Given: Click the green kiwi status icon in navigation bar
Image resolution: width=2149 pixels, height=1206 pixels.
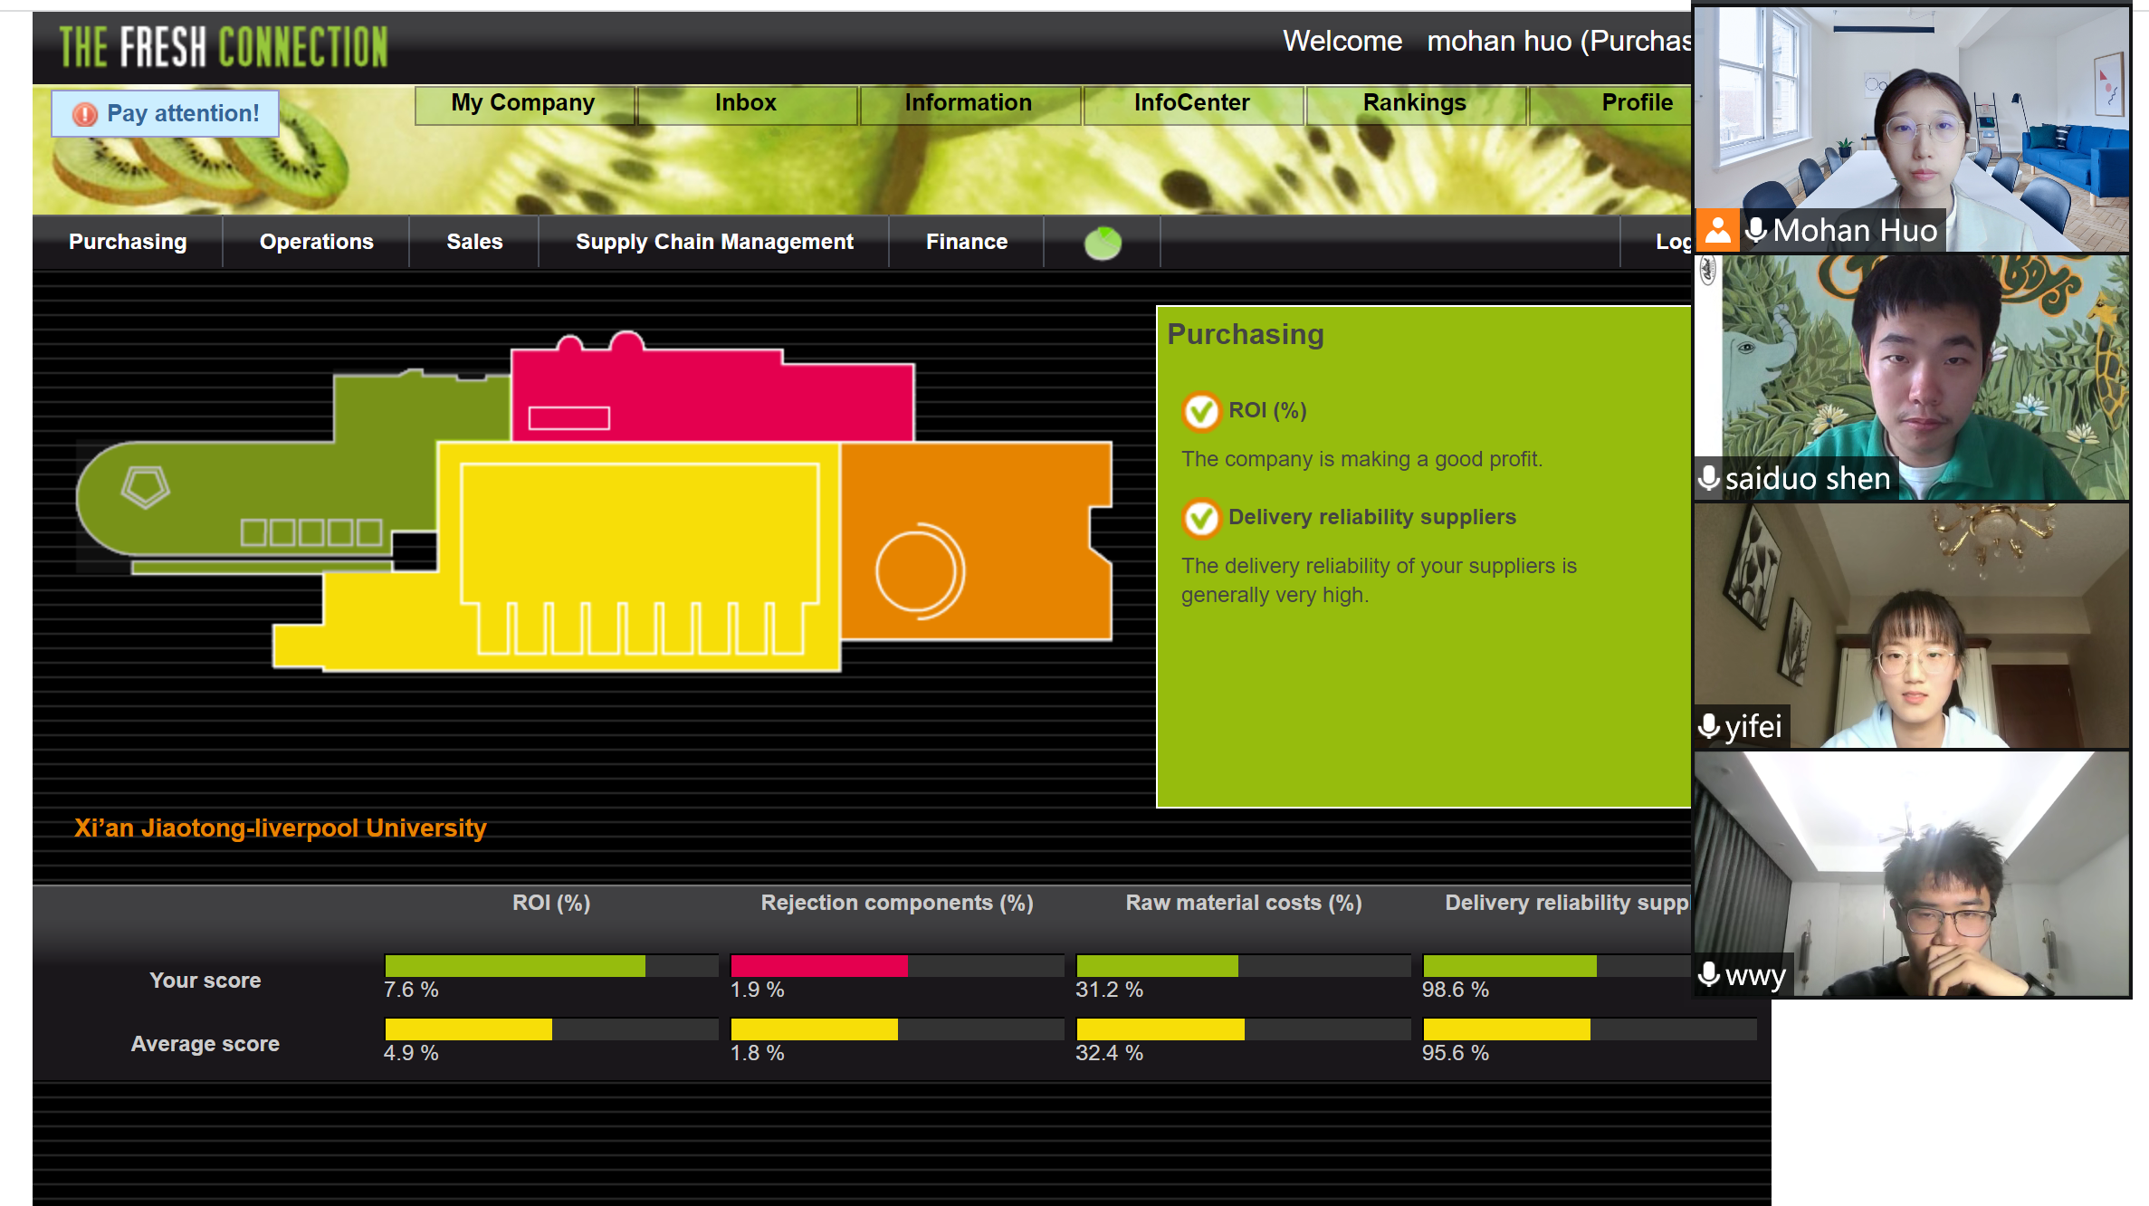Looking at the screenshot, I should coord(1103,243).
